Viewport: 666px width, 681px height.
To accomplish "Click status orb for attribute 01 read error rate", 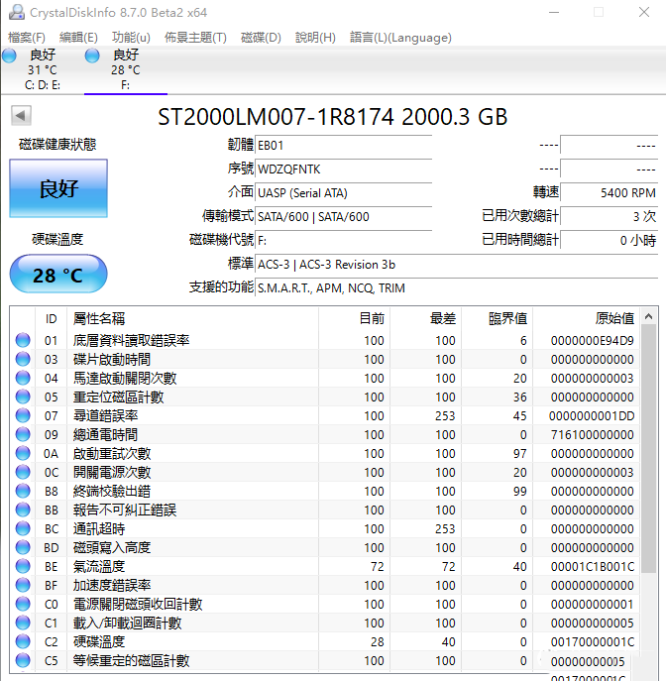I will pyautogui.click(x=23, y=340).
